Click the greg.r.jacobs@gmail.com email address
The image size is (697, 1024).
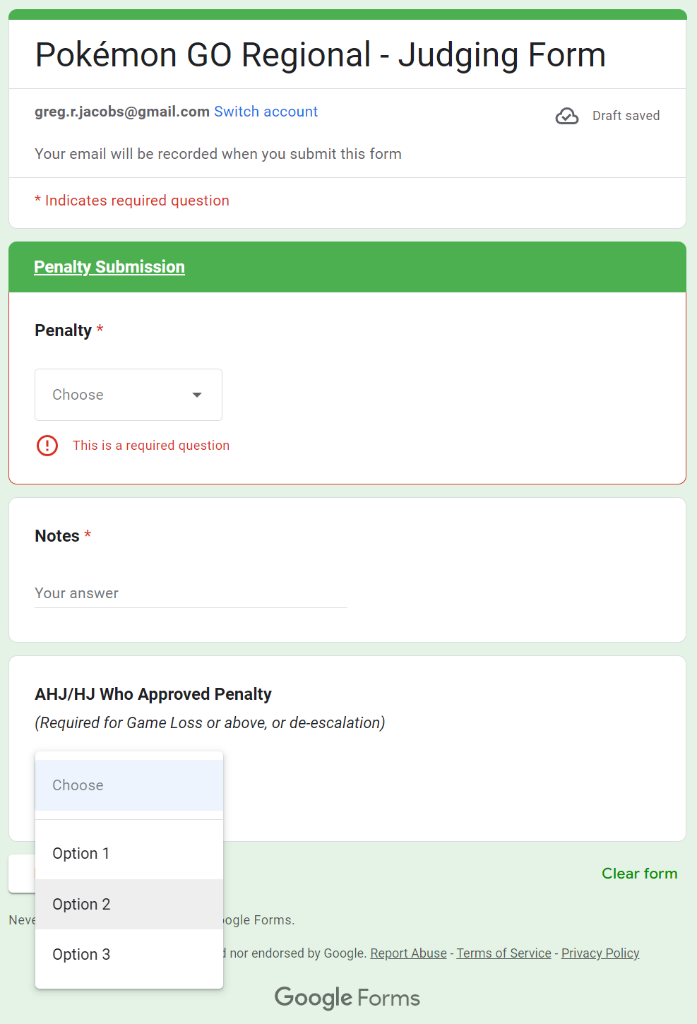[x=122, y=112]
